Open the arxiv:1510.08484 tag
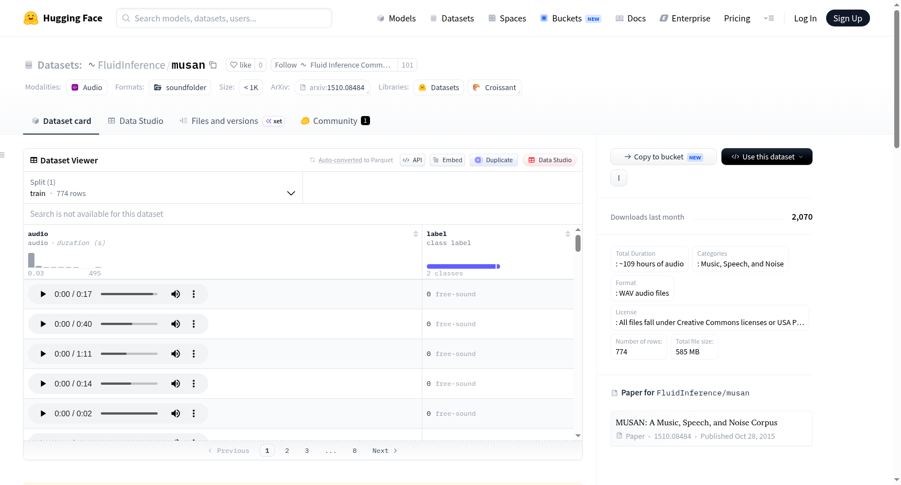Screen dimensions: 901x485 [332, 87]
